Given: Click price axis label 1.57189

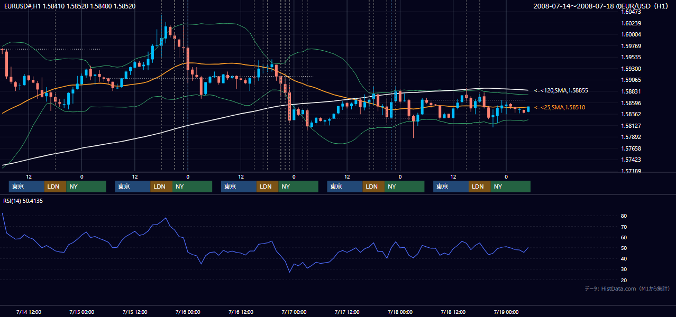Looking at the screenshot, I should click(x=631, y=171).
